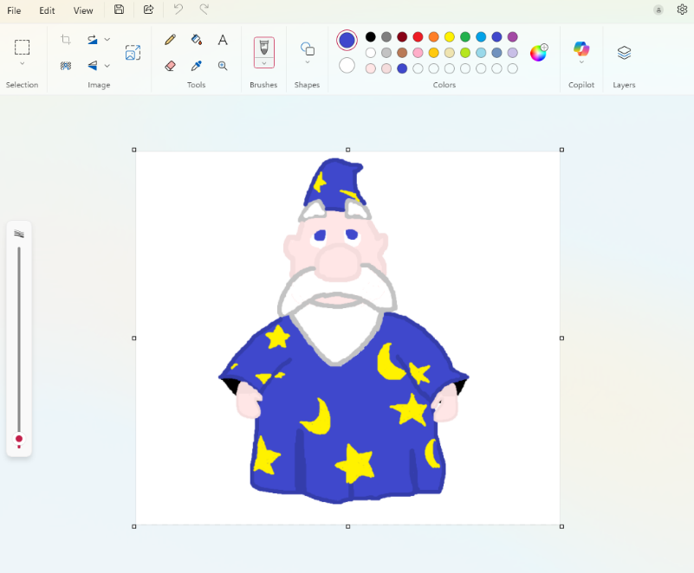Open the Edit menu

click(47, 10)
